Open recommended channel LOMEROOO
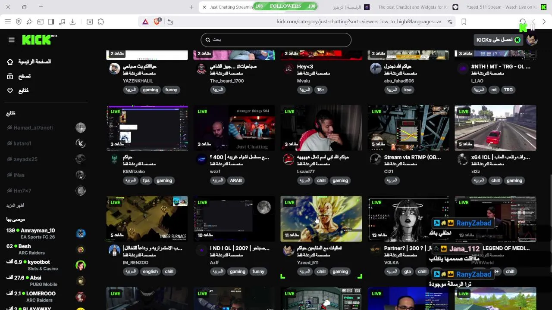552x310 pixels. 46,297
